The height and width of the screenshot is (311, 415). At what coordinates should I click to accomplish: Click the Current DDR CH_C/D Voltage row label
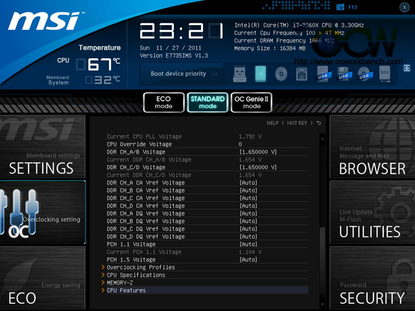click(x=148, y=175)
